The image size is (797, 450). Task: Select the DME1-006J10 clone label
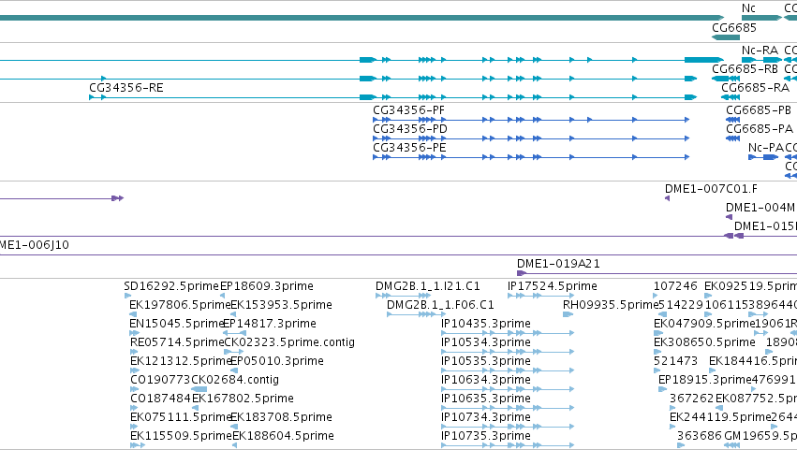(34, 245)
